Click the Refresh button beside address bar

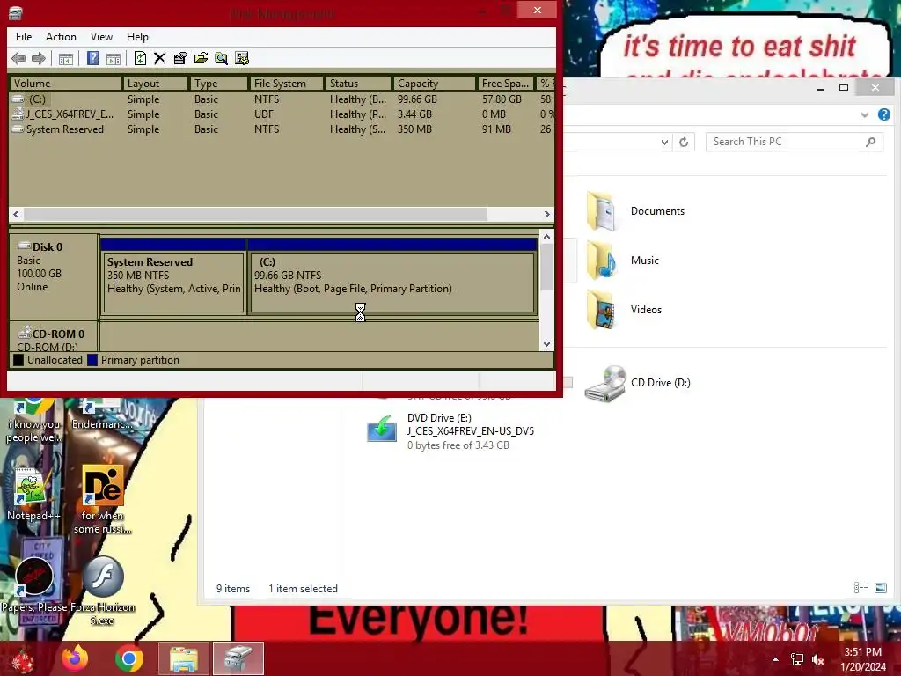(x=684, y=142)
